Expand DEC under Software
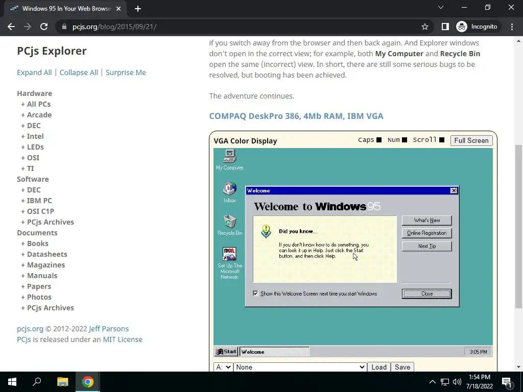This screenshot has height=392, width=523. (31, 190)
